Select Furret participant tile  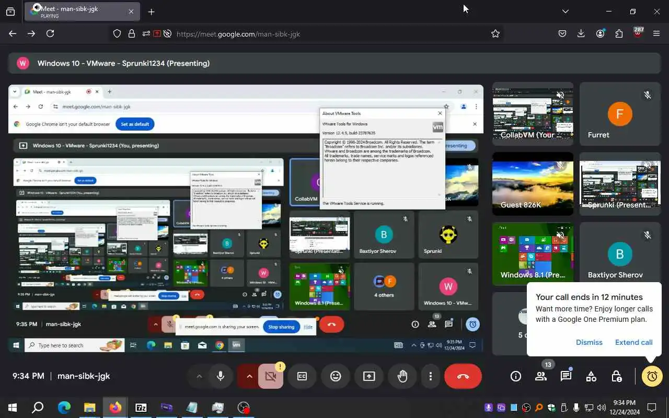[620, 114]
